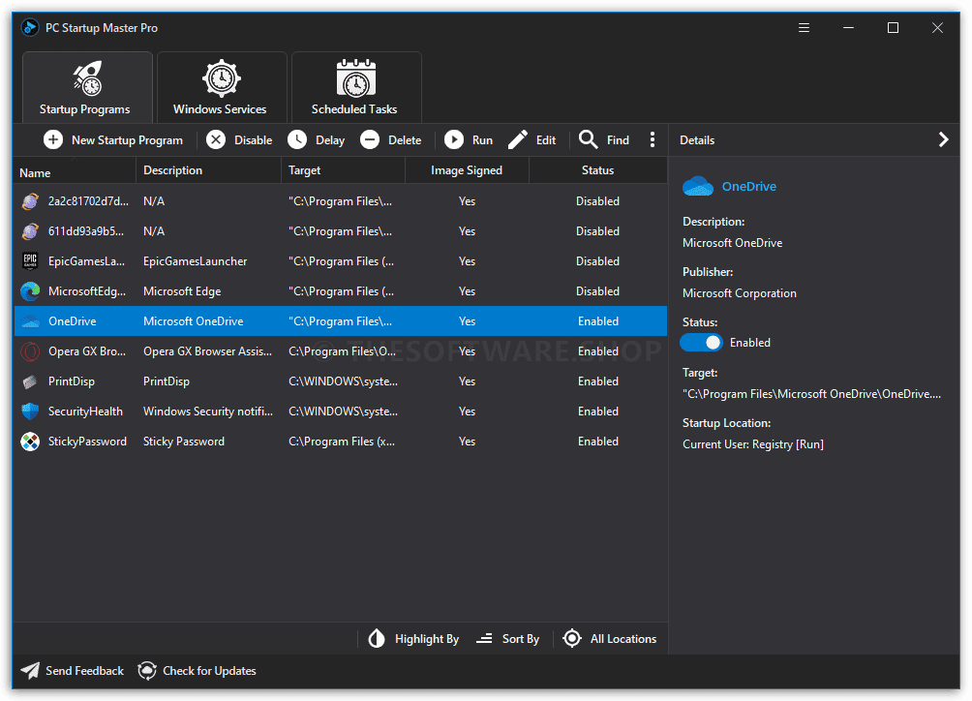Select the 2a2c81702d7d... row name

(89, 201)
